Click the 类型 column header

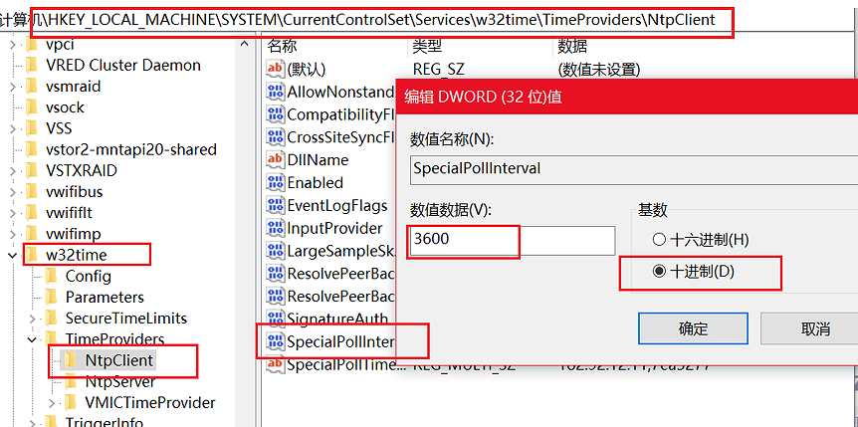coord(427,46)
